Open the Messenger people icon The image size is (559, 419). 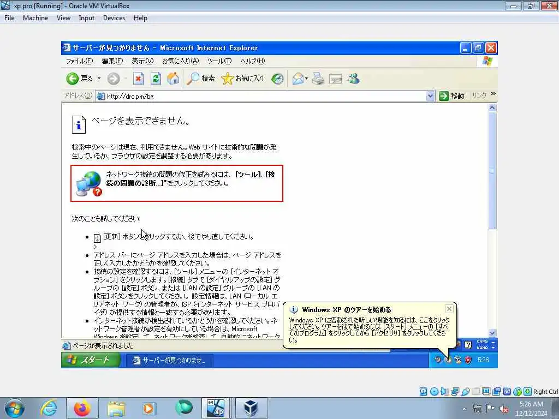pyautogui.click(x=353, y=79)
